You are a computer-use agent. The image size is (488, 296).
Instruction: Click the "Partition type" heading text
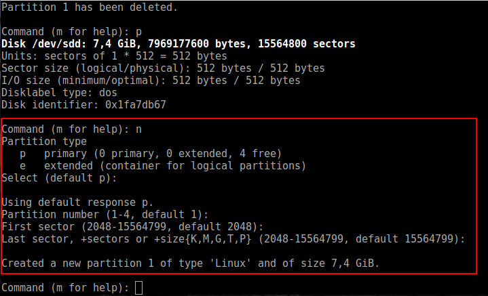(44, 141)
